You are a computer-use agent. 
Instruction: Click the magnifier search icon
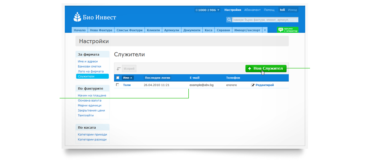pos(229,19)
